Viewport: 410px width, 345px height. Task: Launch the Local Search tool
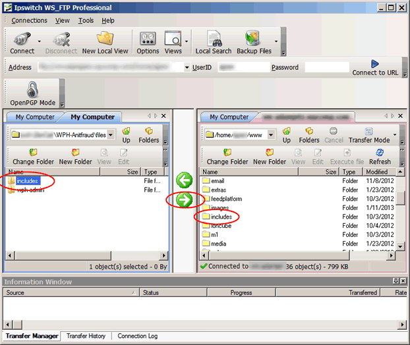point(213,42)
